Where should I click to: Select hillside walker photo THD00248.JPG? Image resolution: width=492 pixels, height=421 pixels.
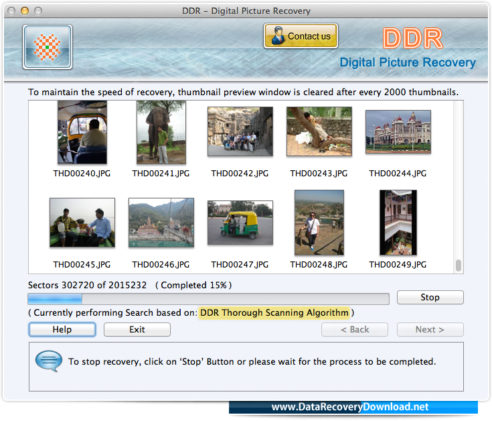click(319, 223)
